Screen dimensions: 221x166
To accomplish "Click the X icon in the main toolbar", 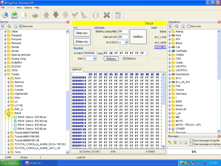I will coord(107,15).
